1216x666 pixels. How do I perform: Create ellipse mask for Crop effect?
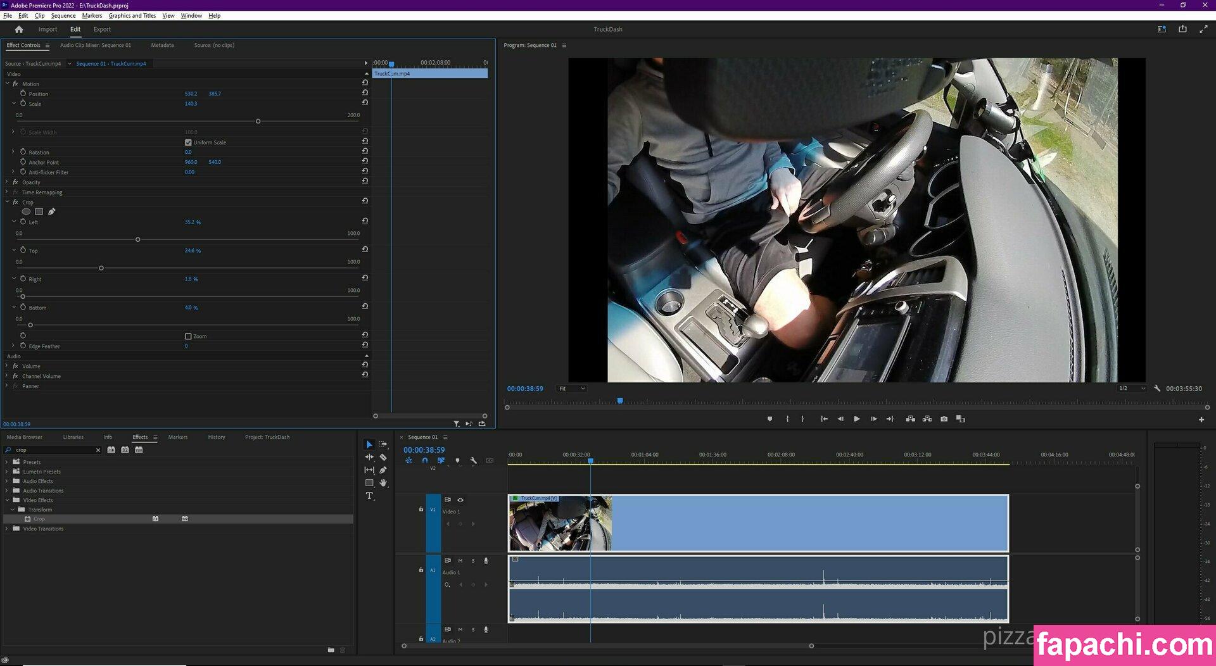click(x=26, y=211)
